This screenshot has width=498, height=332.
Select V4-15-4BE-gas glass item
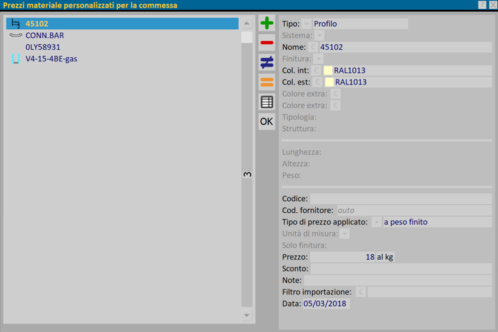click(51, 59)
